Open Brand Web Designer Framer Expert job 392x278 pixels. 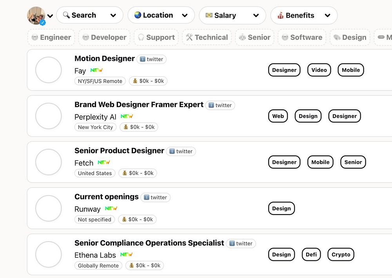pos(139,105)
